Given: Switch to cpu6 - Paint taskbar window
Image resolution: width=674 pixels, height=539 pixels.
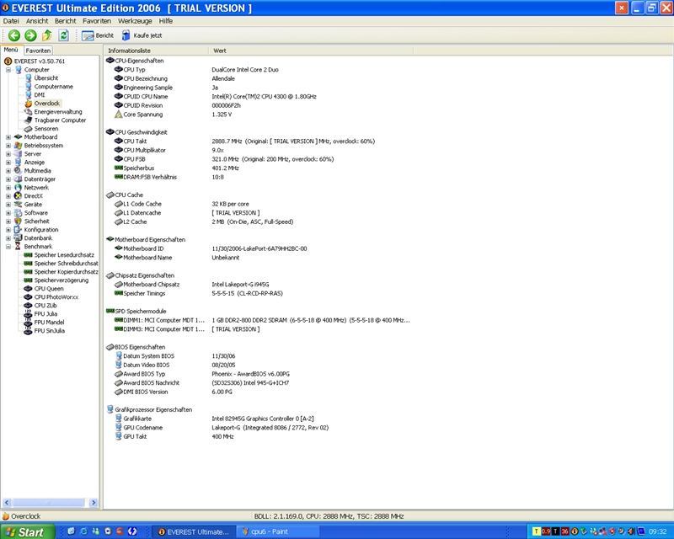Looking at the screenshot, I should [x=277, y=531].
